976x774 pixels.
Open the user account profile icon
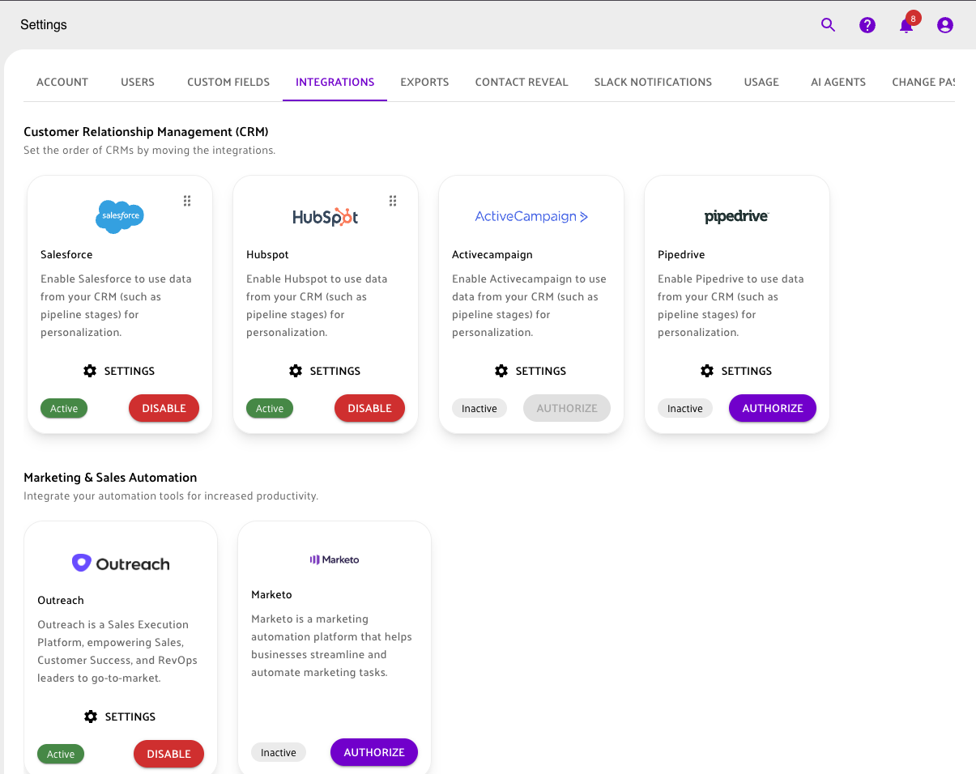pyautogui.click(x=945, y=25)
